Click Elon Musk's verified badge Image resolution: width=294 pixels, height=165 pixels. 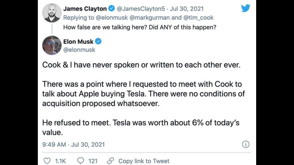98,41
